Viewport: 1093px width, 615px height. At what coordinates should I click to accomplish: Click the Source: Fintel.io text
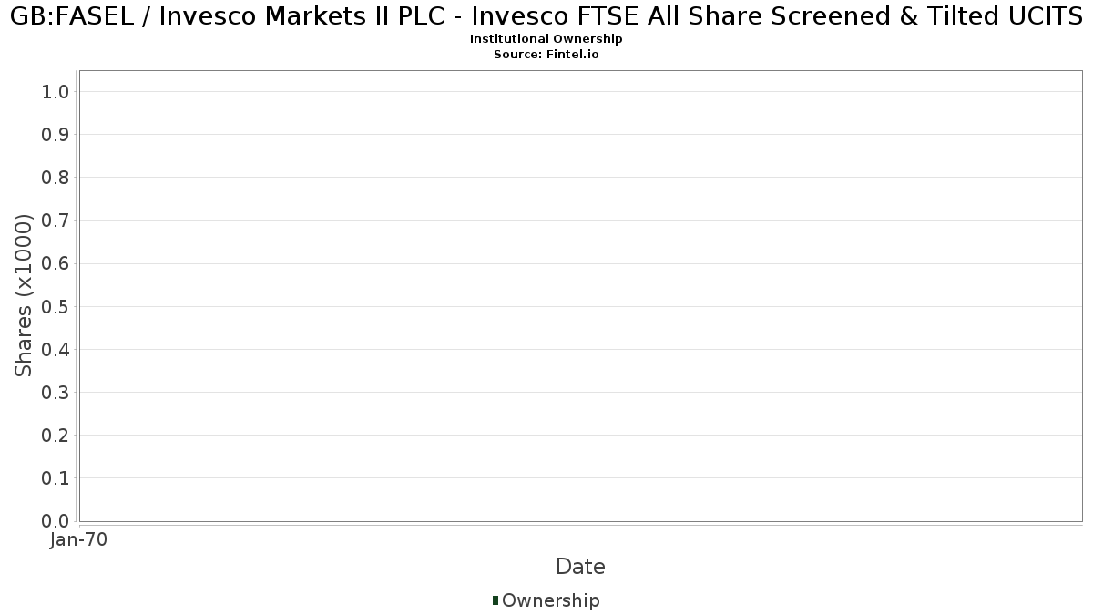(x=546, y=55)
